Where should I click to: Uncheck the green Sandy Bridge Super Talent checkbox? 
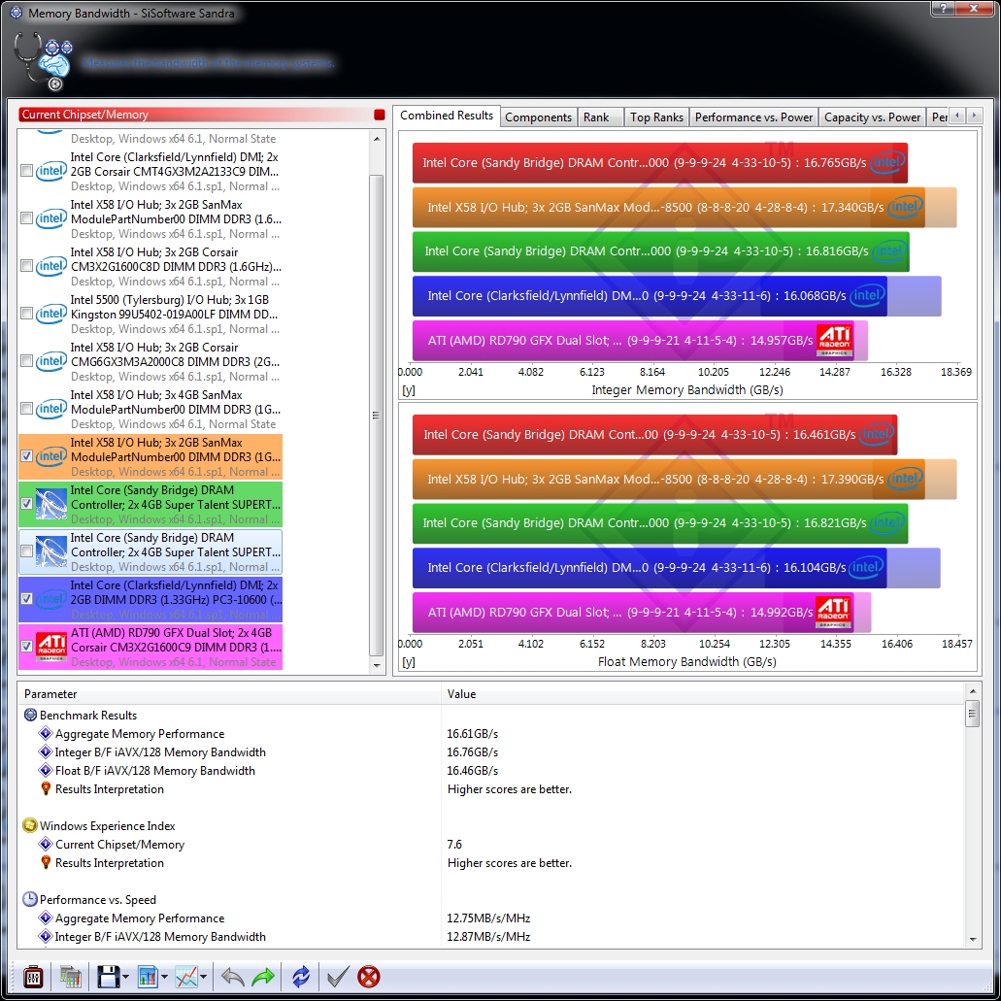[x=27, y=504]
